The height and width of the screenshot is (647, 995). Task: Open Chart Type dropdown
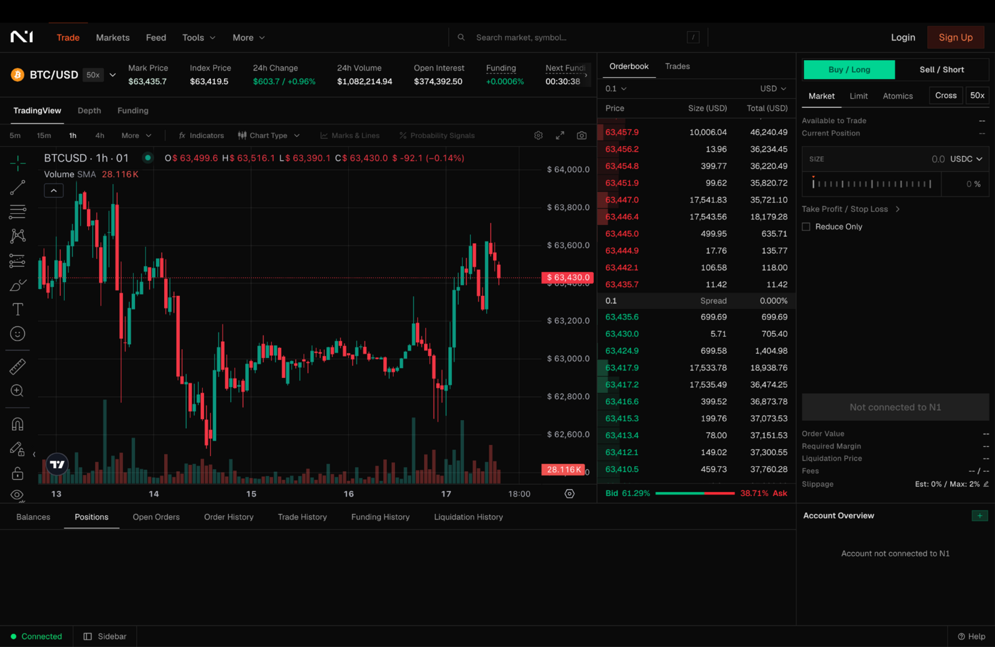(269, 135)
